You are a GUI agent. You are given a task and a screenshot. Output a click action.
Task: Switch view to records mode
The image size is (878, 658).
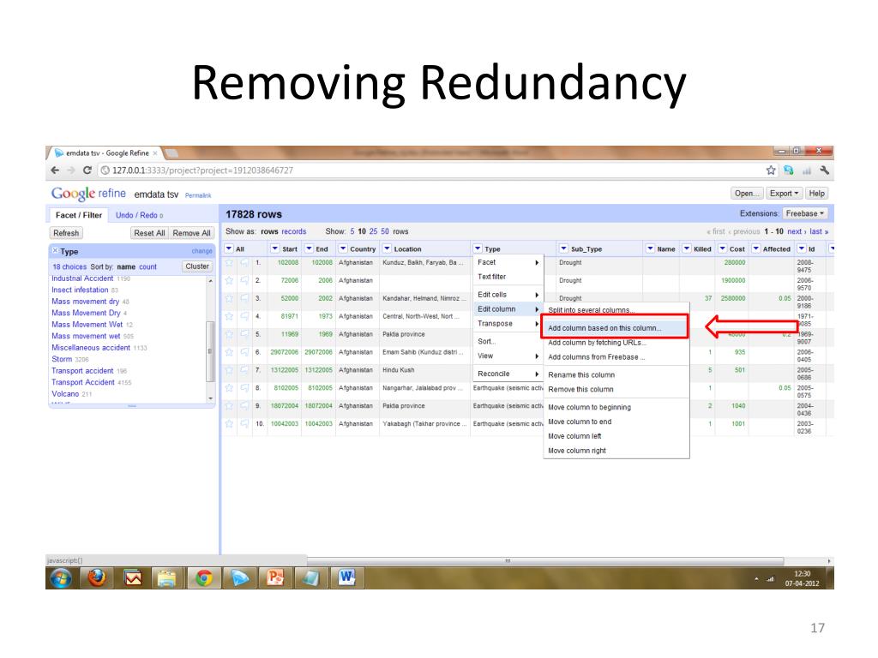(x=293, y=231)
